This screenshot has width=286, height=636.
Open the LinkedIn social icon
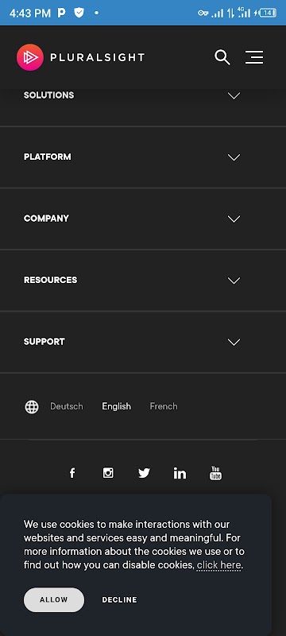click(180, 473)
